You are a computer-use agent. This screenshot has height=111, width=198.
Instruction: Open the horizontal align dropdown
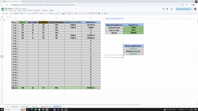(x=76, y=13)
